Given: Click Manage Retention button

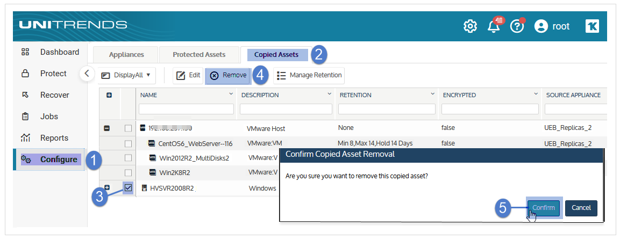Looking at the screenshot, I should pos(309,75).
